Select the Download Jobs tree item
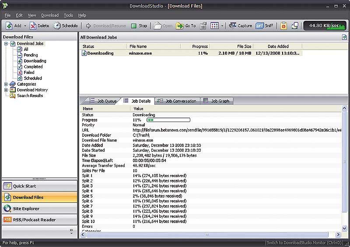The width and height of the screenshot is (350, 247). point(30,44)
